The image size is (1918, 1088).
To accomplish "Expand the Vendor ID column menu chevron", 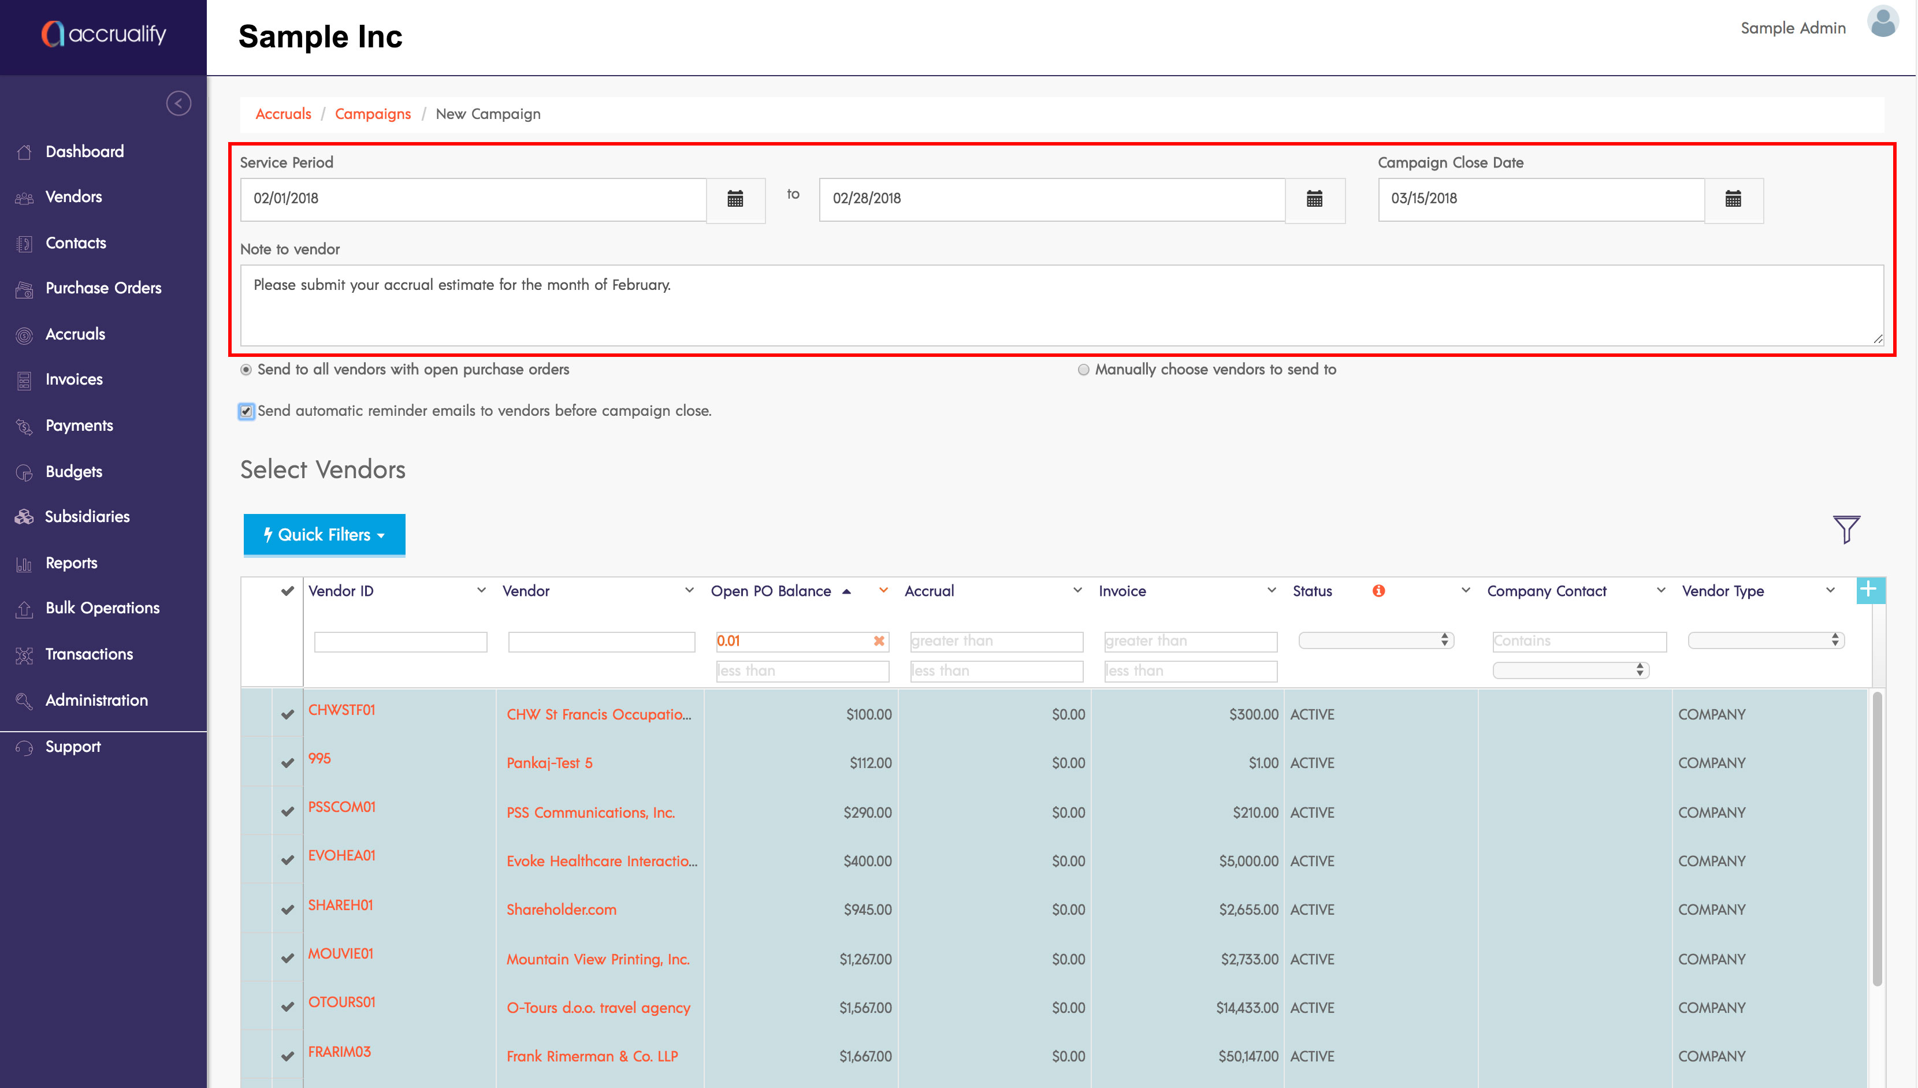I will [481, 590].
